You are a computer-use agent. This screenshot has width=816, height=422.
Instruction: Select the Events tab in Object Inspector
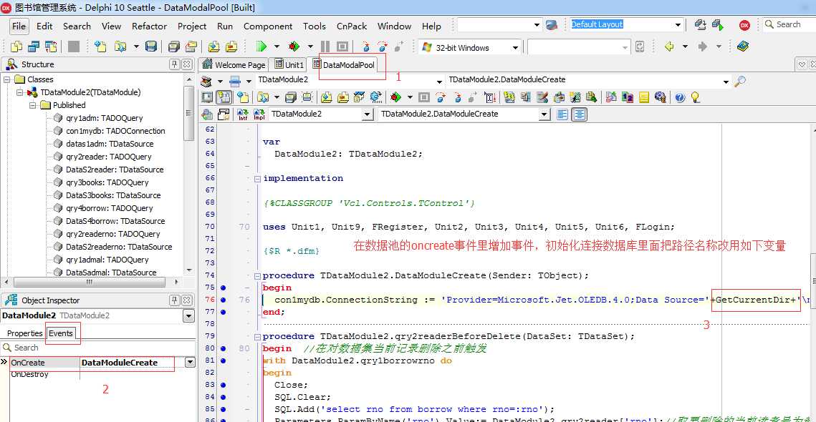tap(61, 333)
